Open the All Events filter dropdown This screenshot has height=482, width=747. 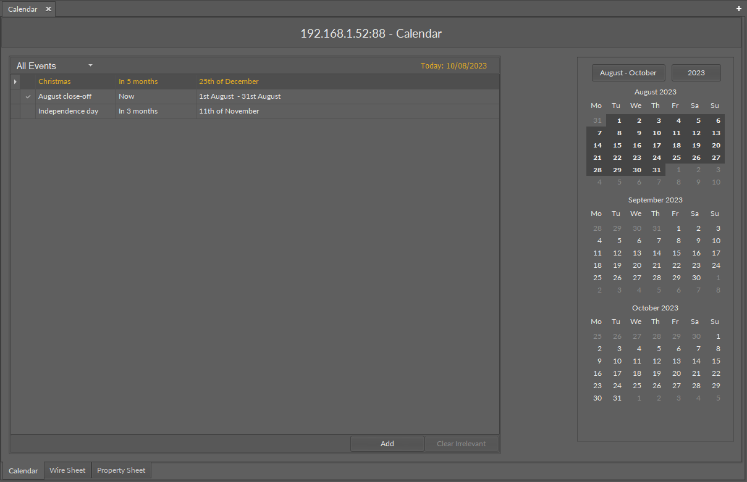[x=90, y=65]
